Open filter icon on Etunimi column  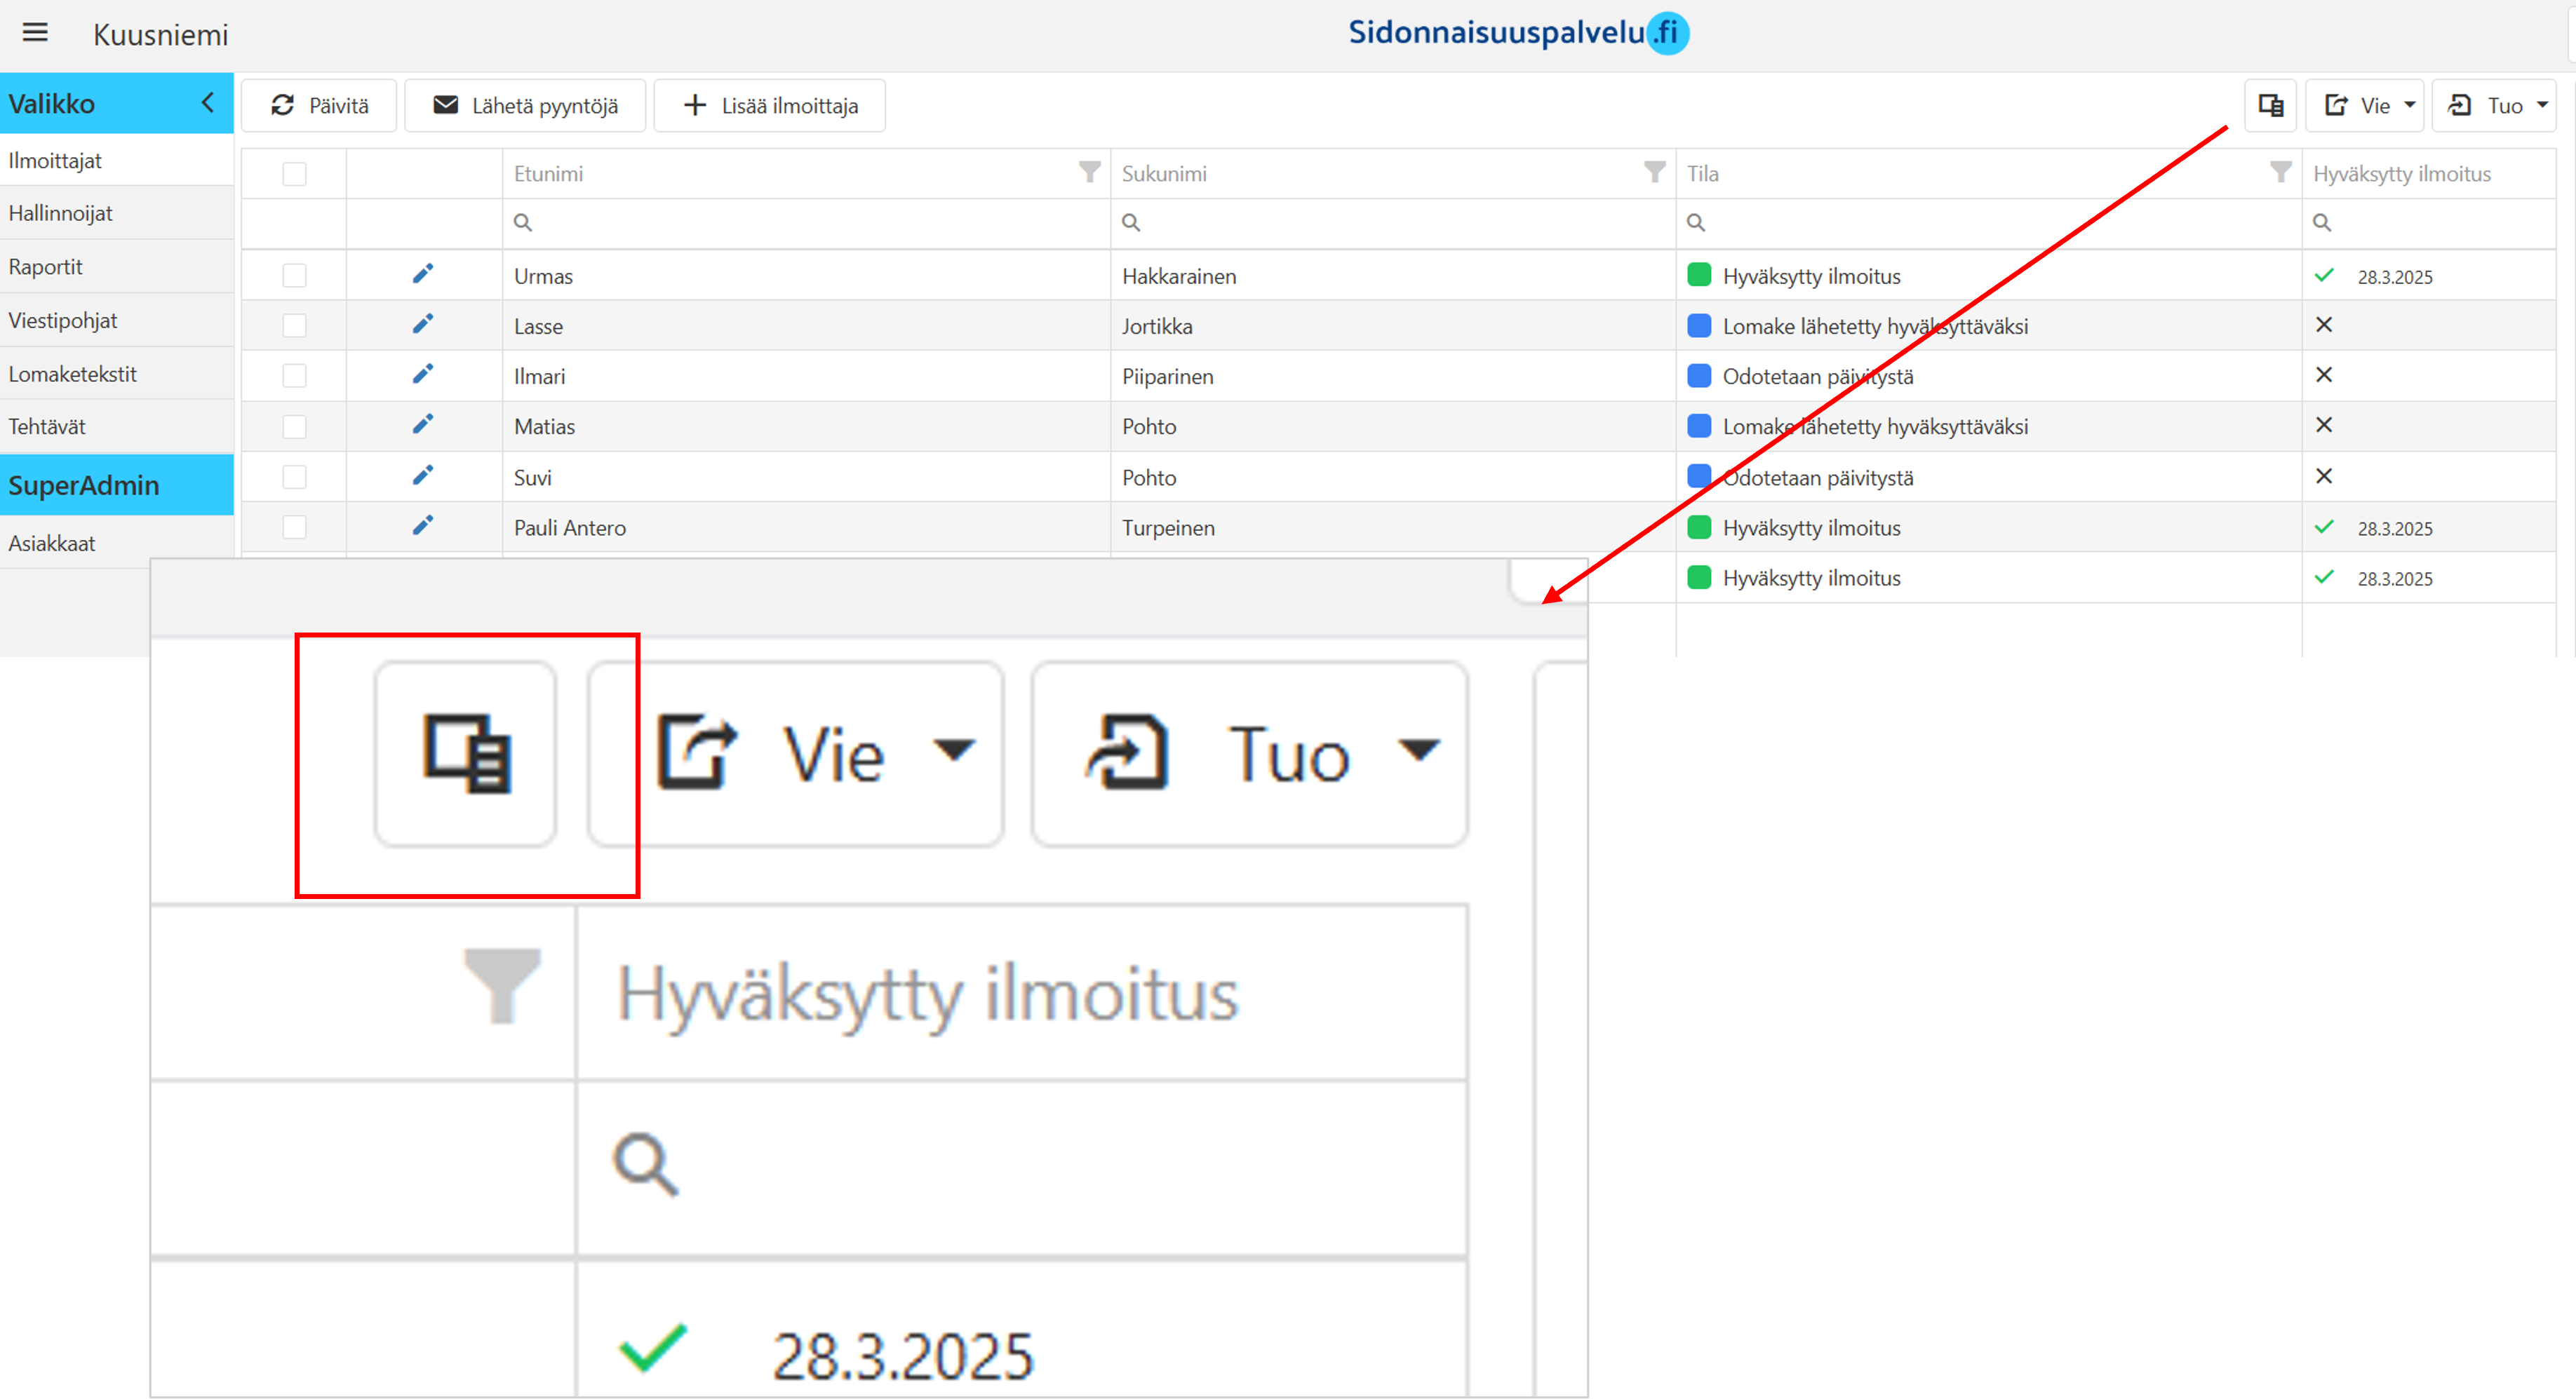click(1089, 173)
